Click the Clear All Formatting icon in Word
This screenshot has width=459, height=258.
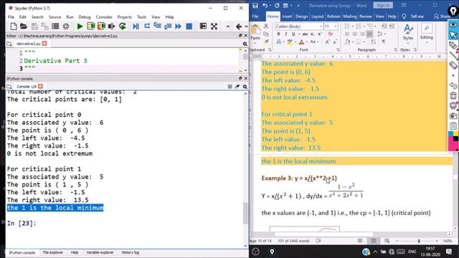(x=331, y=34)
